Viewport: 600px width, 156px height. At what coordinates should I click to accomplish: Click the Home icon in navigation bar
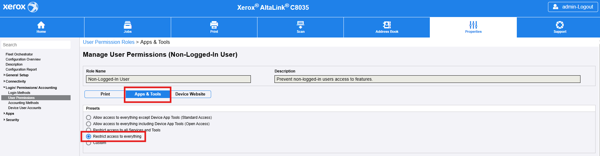[x=41, y=25]
